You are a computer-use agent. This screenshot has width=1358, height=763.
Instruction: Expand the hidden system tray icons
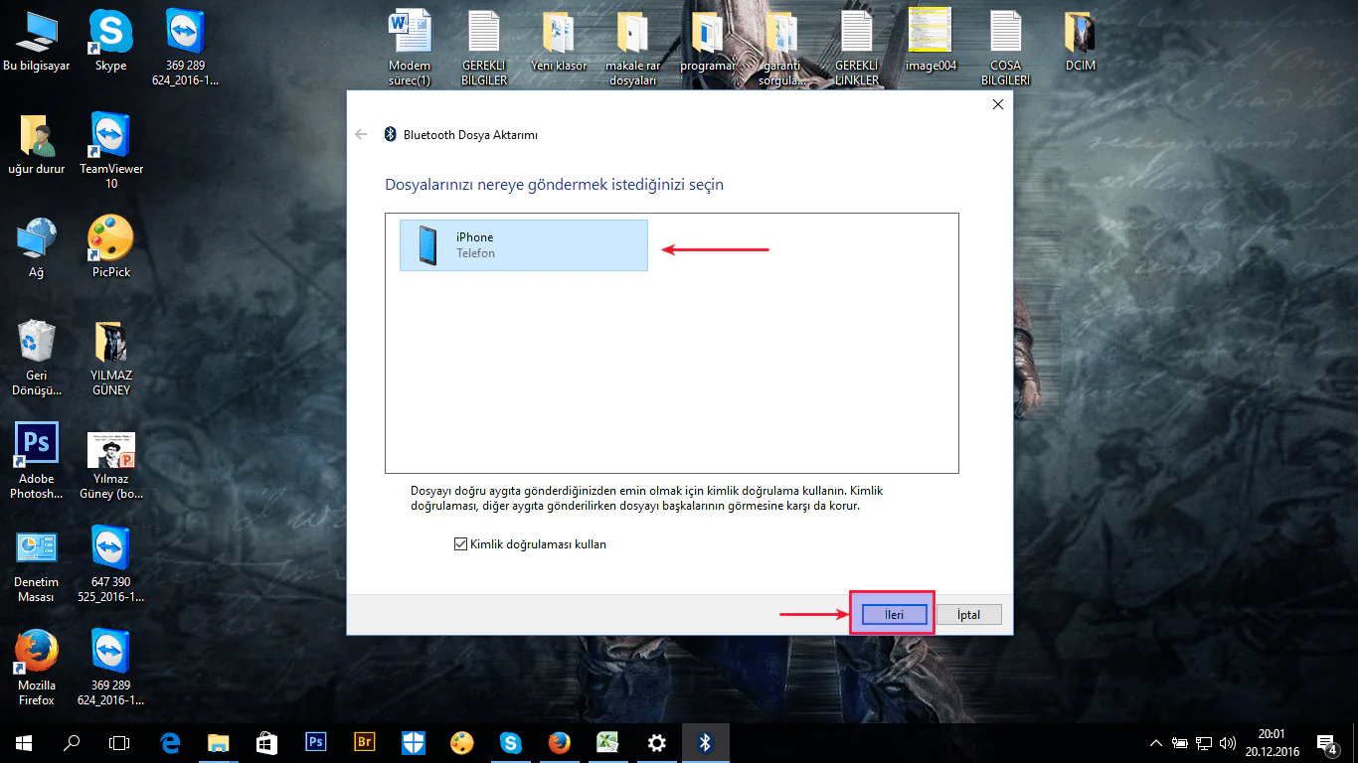tap(1156, 742)
